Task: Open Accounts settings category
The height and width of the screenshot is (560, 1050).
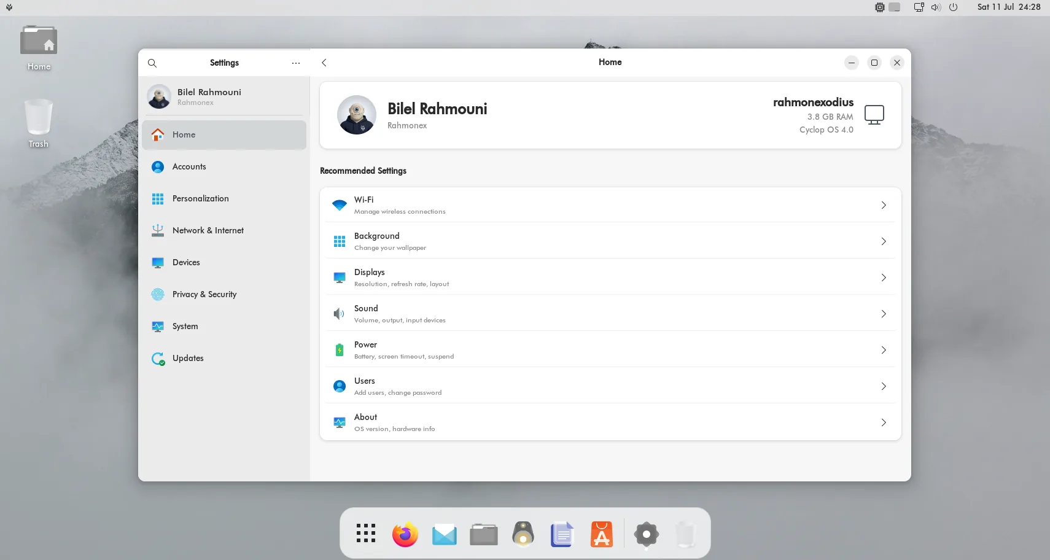Action: point(224,166)
